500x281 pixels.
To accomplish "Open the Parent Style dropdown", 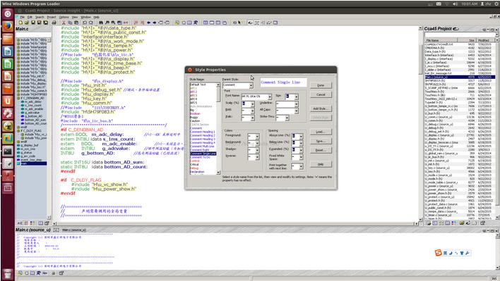I will [251, 85].
